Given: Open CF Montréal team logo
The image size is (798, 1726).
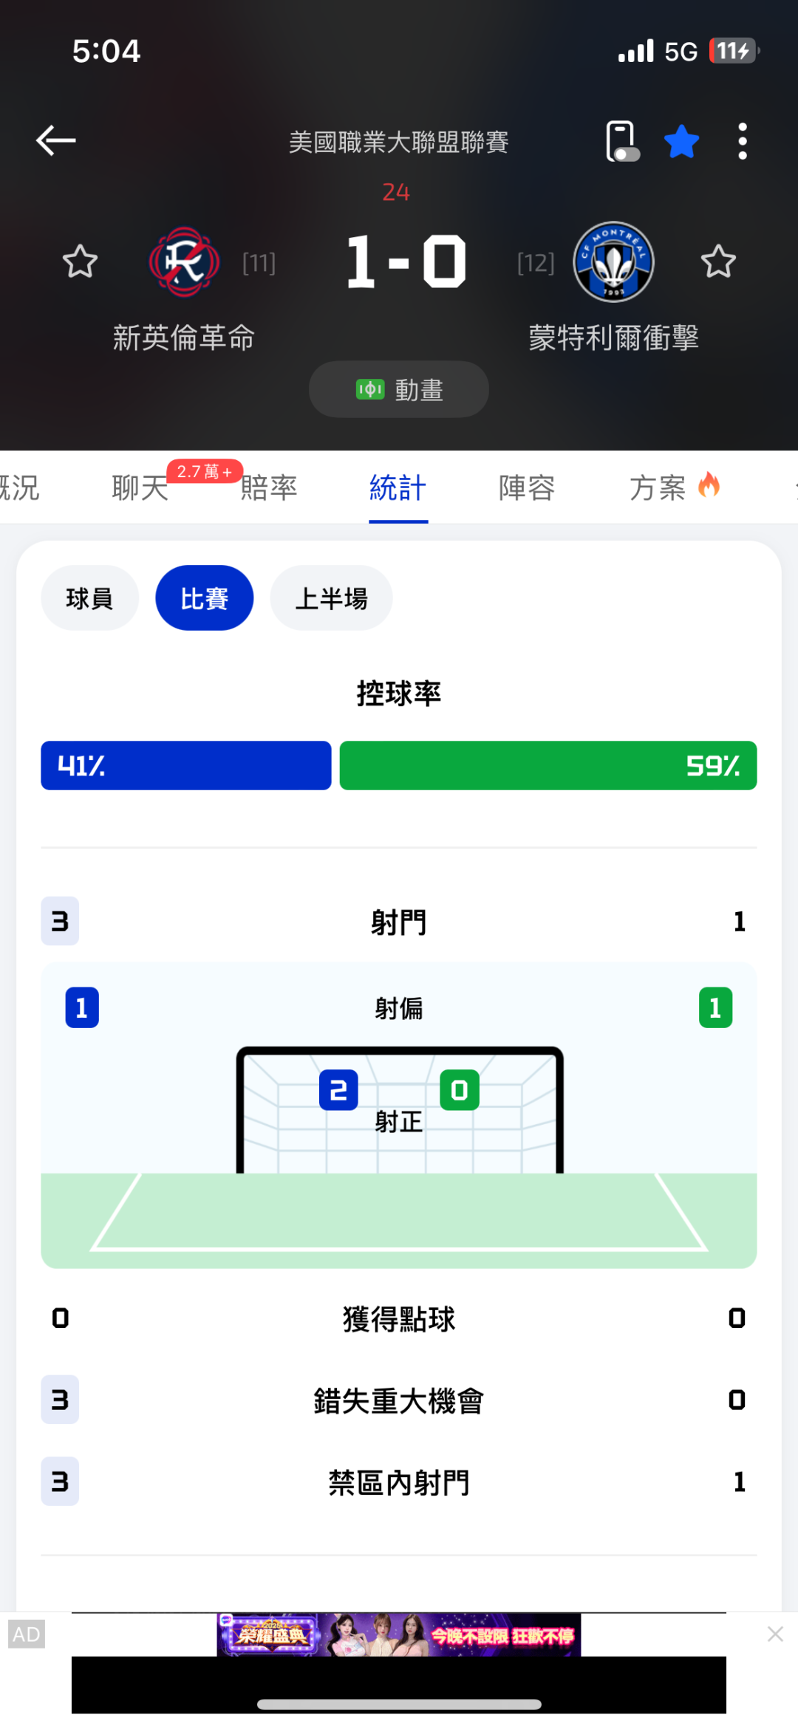Looking at the screenshot, I should click(x=613, y=261).
